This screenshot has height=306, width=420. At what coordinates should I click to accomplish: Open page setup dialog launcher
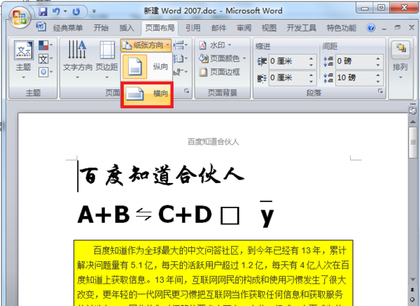point(187,92)
